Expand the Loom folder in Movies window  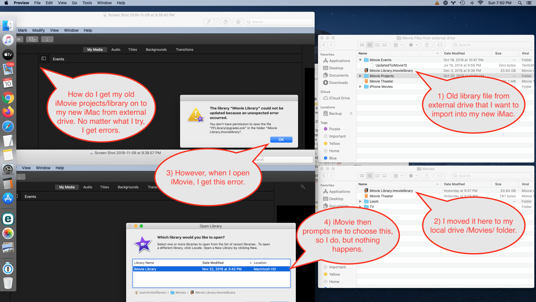pos(360,201)
